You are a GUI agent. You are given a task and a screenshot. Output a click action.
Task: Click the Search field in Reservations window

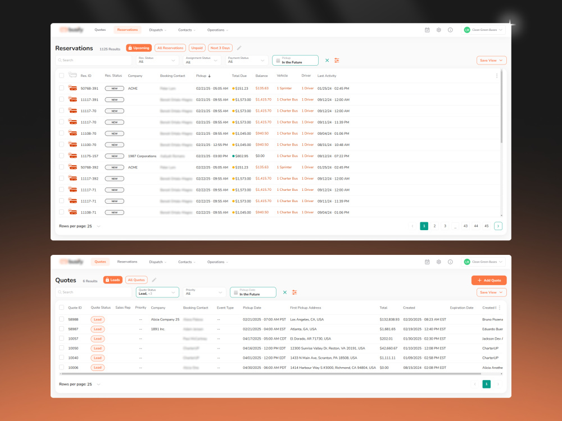pyautogui.click(x=93, y=61)
